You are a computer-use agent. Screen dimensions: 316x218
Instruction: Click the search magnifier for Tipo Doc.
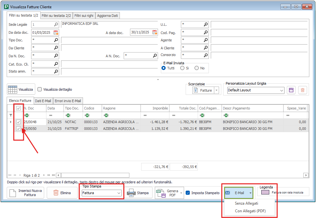click(56, 40)
